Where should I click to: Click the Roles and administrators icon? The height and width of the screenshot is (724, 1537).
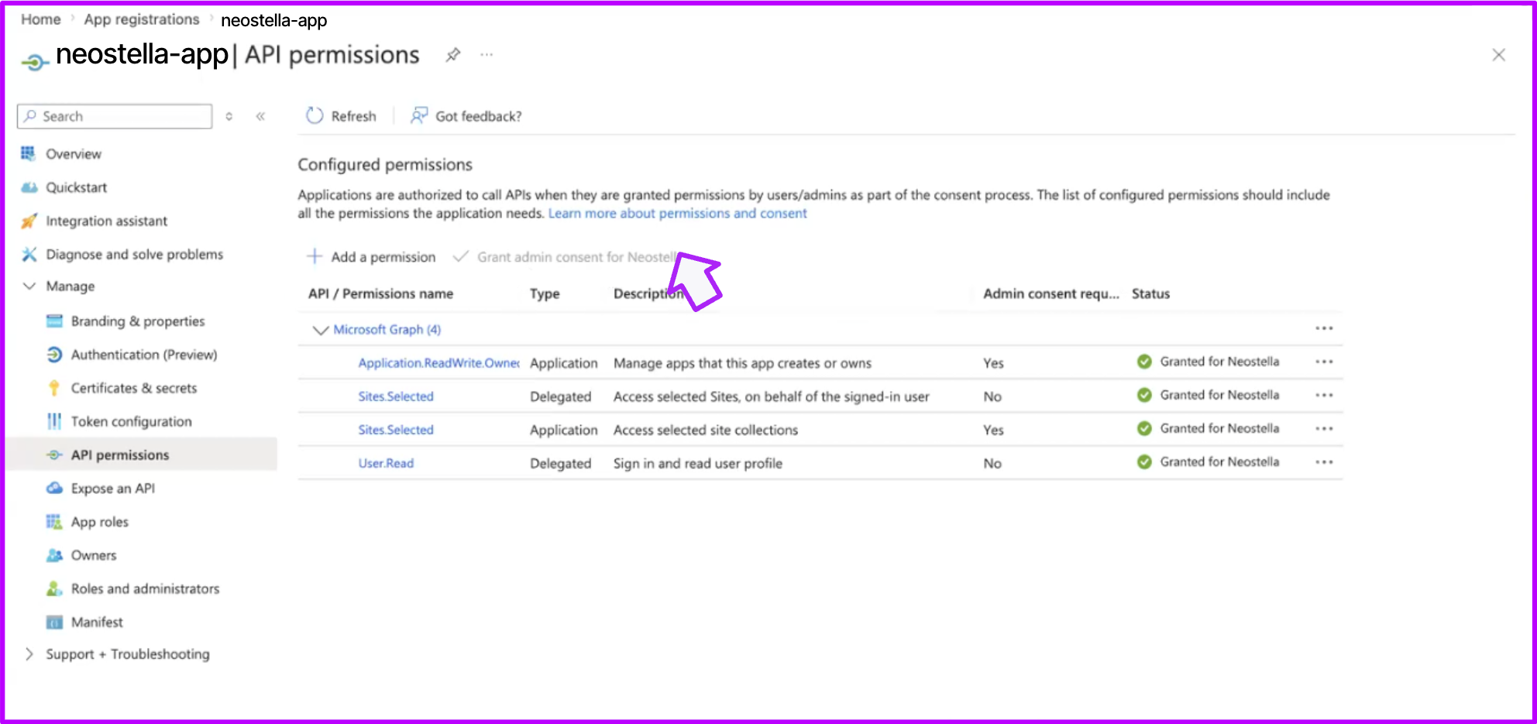tap(54, 588)
